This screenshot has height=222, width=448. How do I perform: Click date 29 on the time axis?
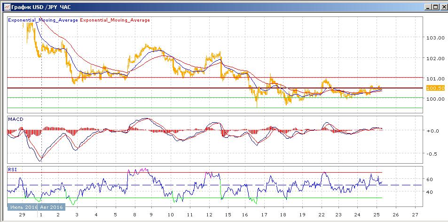(x=22, y=214)
